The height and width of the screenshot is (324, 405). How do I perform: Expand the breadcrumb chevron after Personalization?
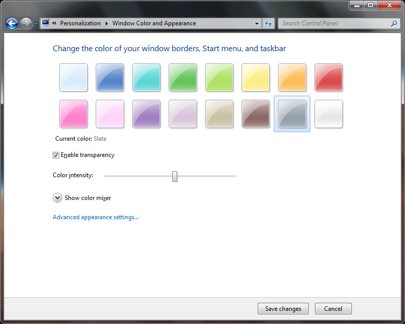tap(107, 23)
